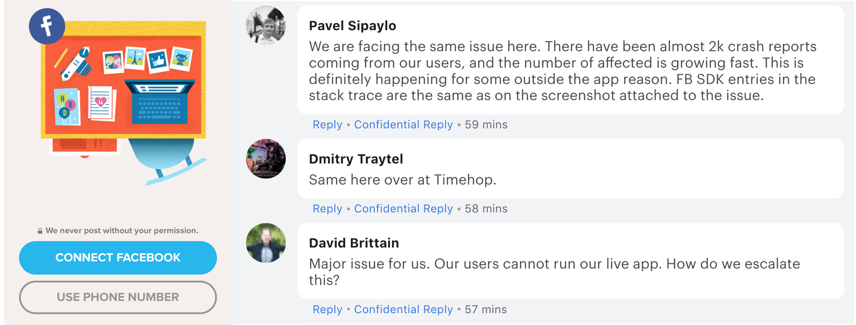The image size is (856, 325).
Task: Reply to Dmitry Traytel's comment
Action: point(327,209)
